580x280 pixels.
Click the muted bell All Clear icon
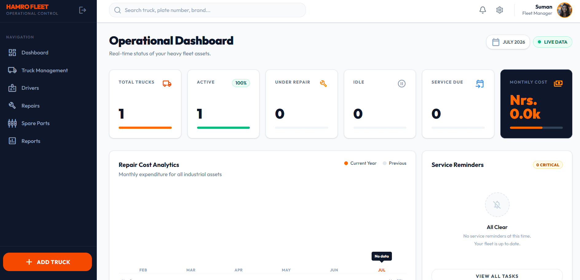pyautogui.click(x=497, y=205)
